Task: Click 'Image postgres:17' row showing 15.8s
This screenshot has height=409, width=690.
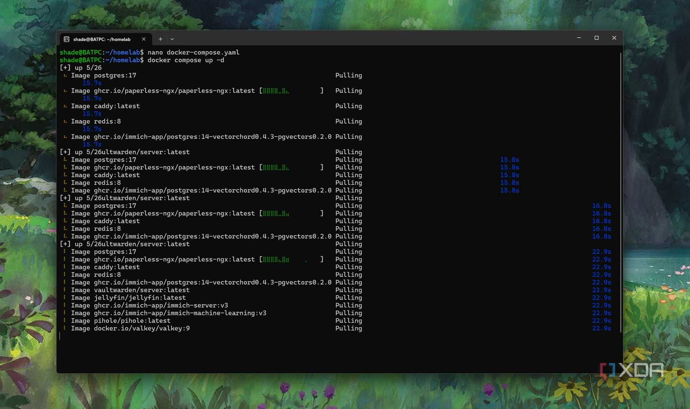Action: [103, 160]
